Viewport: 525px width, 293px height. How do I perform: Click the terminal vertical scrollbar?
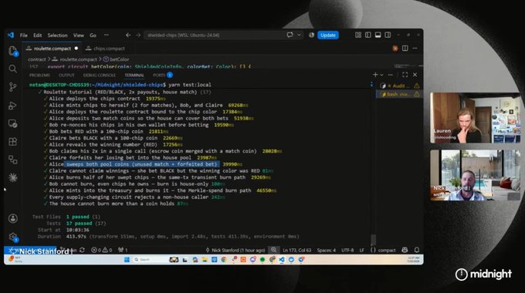tap(373, 240)
